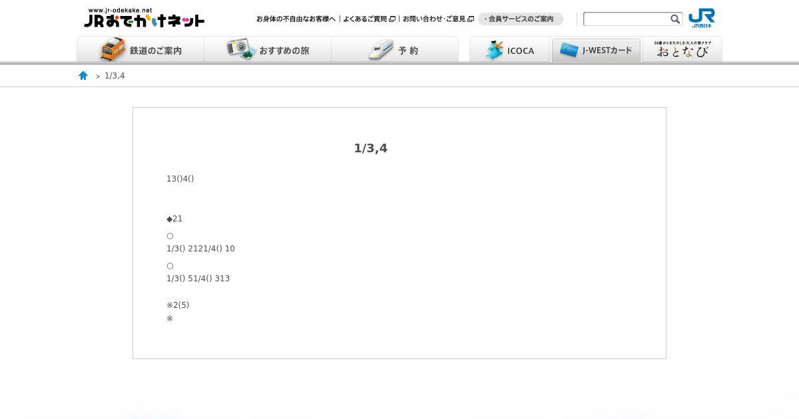Click よくあるご質問 link
799x419 pixels.
pyautogui.click(x=365, y=19)
